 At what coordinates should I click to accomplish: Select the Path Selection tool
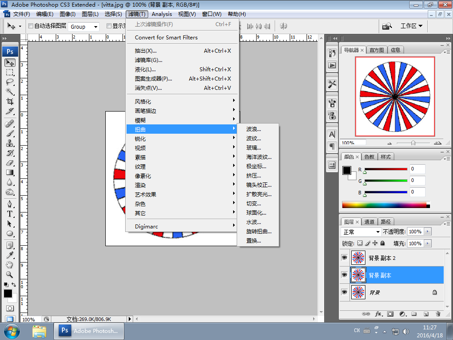[10, 224]
